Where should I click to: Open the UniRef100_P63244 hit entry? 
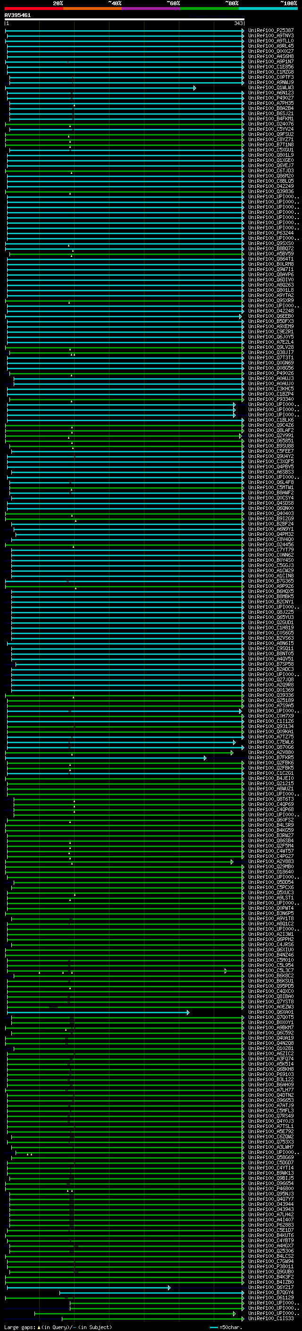(270, 233)
